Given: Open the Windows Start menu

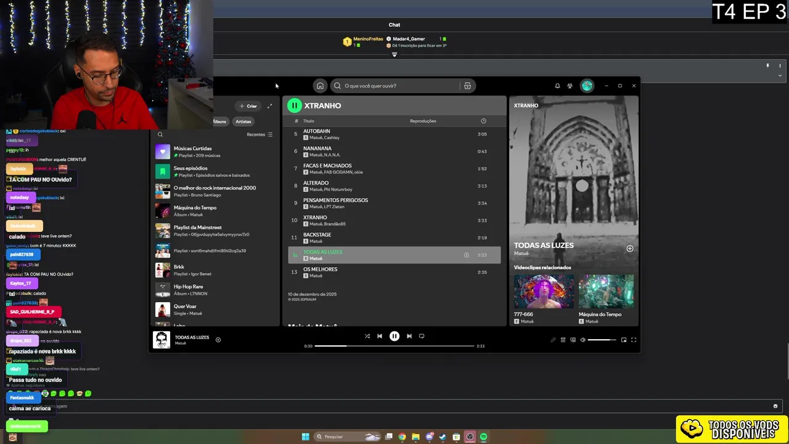Looking at the screenshot, I should coord(305,437).
